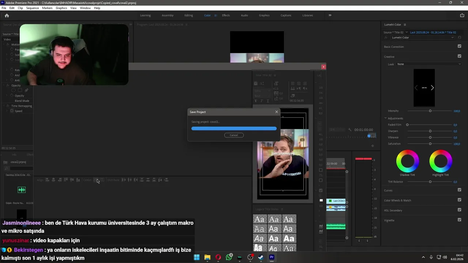The image size is (468, 263).
Task: Switch to the Libraries workspace
Action: click(307, 15)
